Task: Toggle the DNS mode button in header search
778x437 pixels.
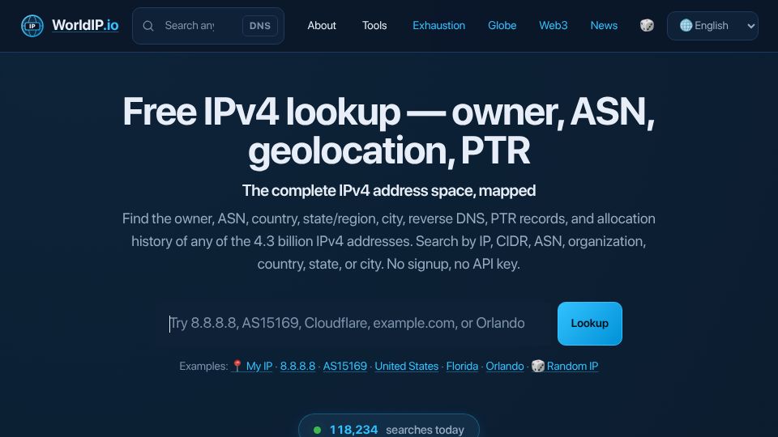Action: pos(260,26)
